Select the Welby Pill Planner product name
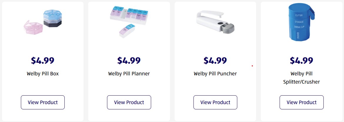The image size is (344, 122). pos(129,74)
